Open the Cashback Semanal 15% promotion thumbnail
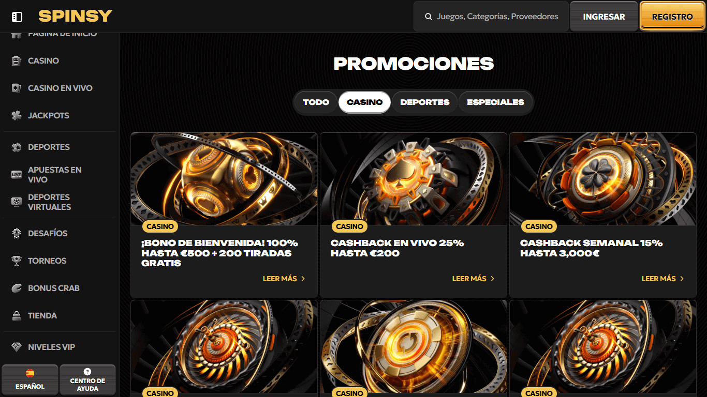The height and width of the screenshot is (397, 707). pyautogui.click(x=603, y=179)
